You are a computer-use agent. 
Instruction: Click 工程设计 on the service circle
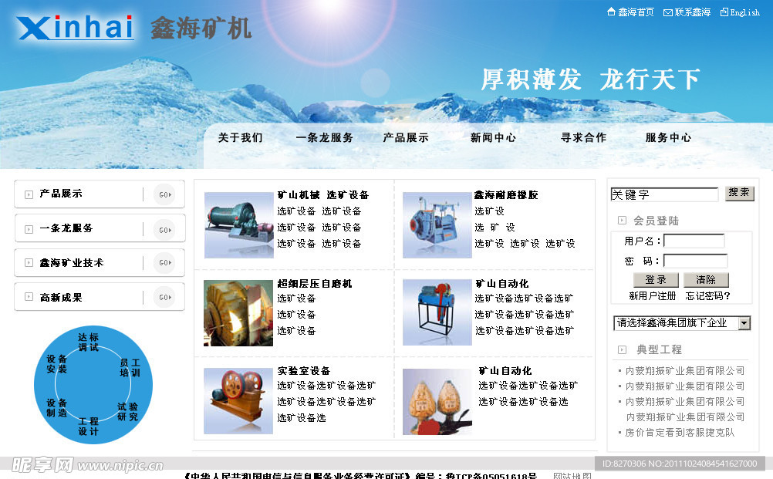(89, 427)
